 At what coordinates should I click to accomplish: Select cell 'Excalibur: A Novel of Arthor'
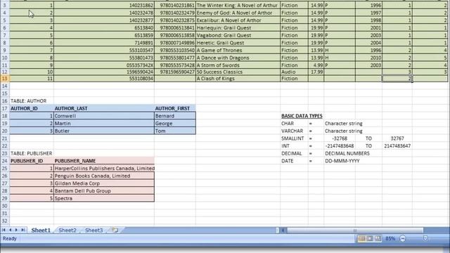[238, 20]
